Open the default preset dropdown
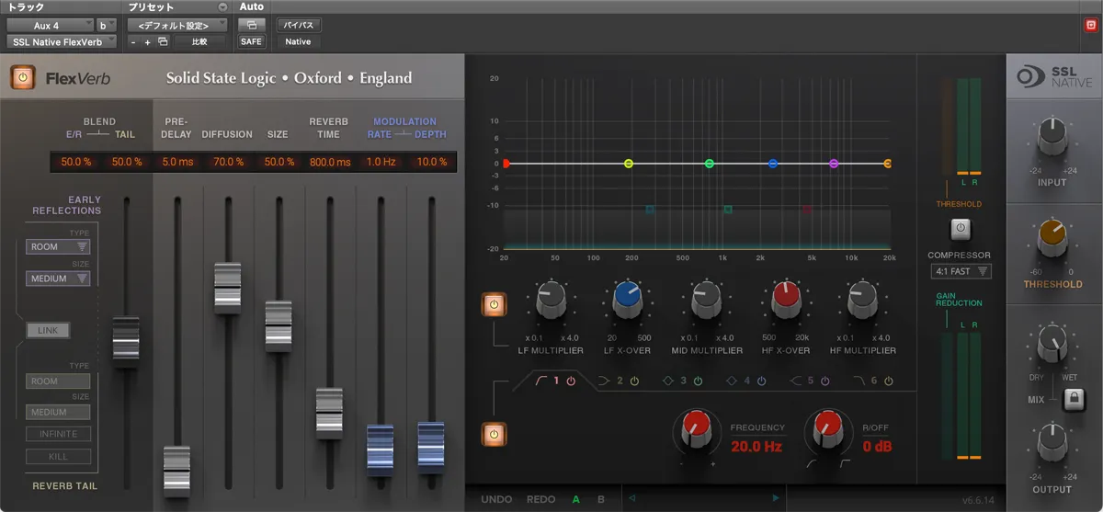1103x512 pixels. tap(178, 25)
